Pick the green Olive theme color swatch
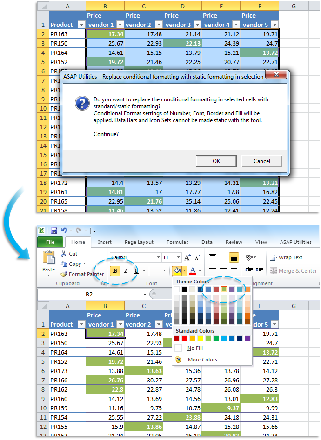 (224, 289)
